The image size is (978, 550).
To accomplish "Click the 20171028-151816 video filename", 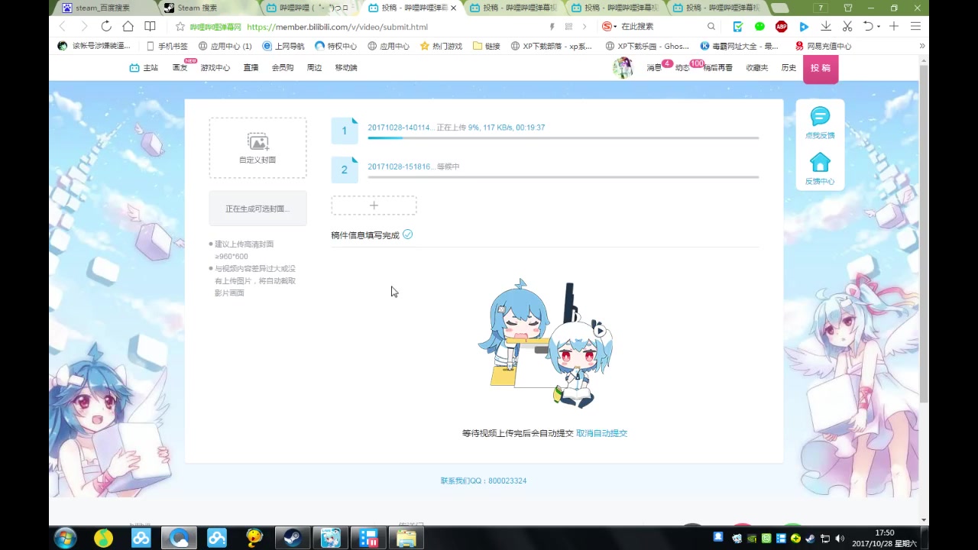I will [401, 167].
